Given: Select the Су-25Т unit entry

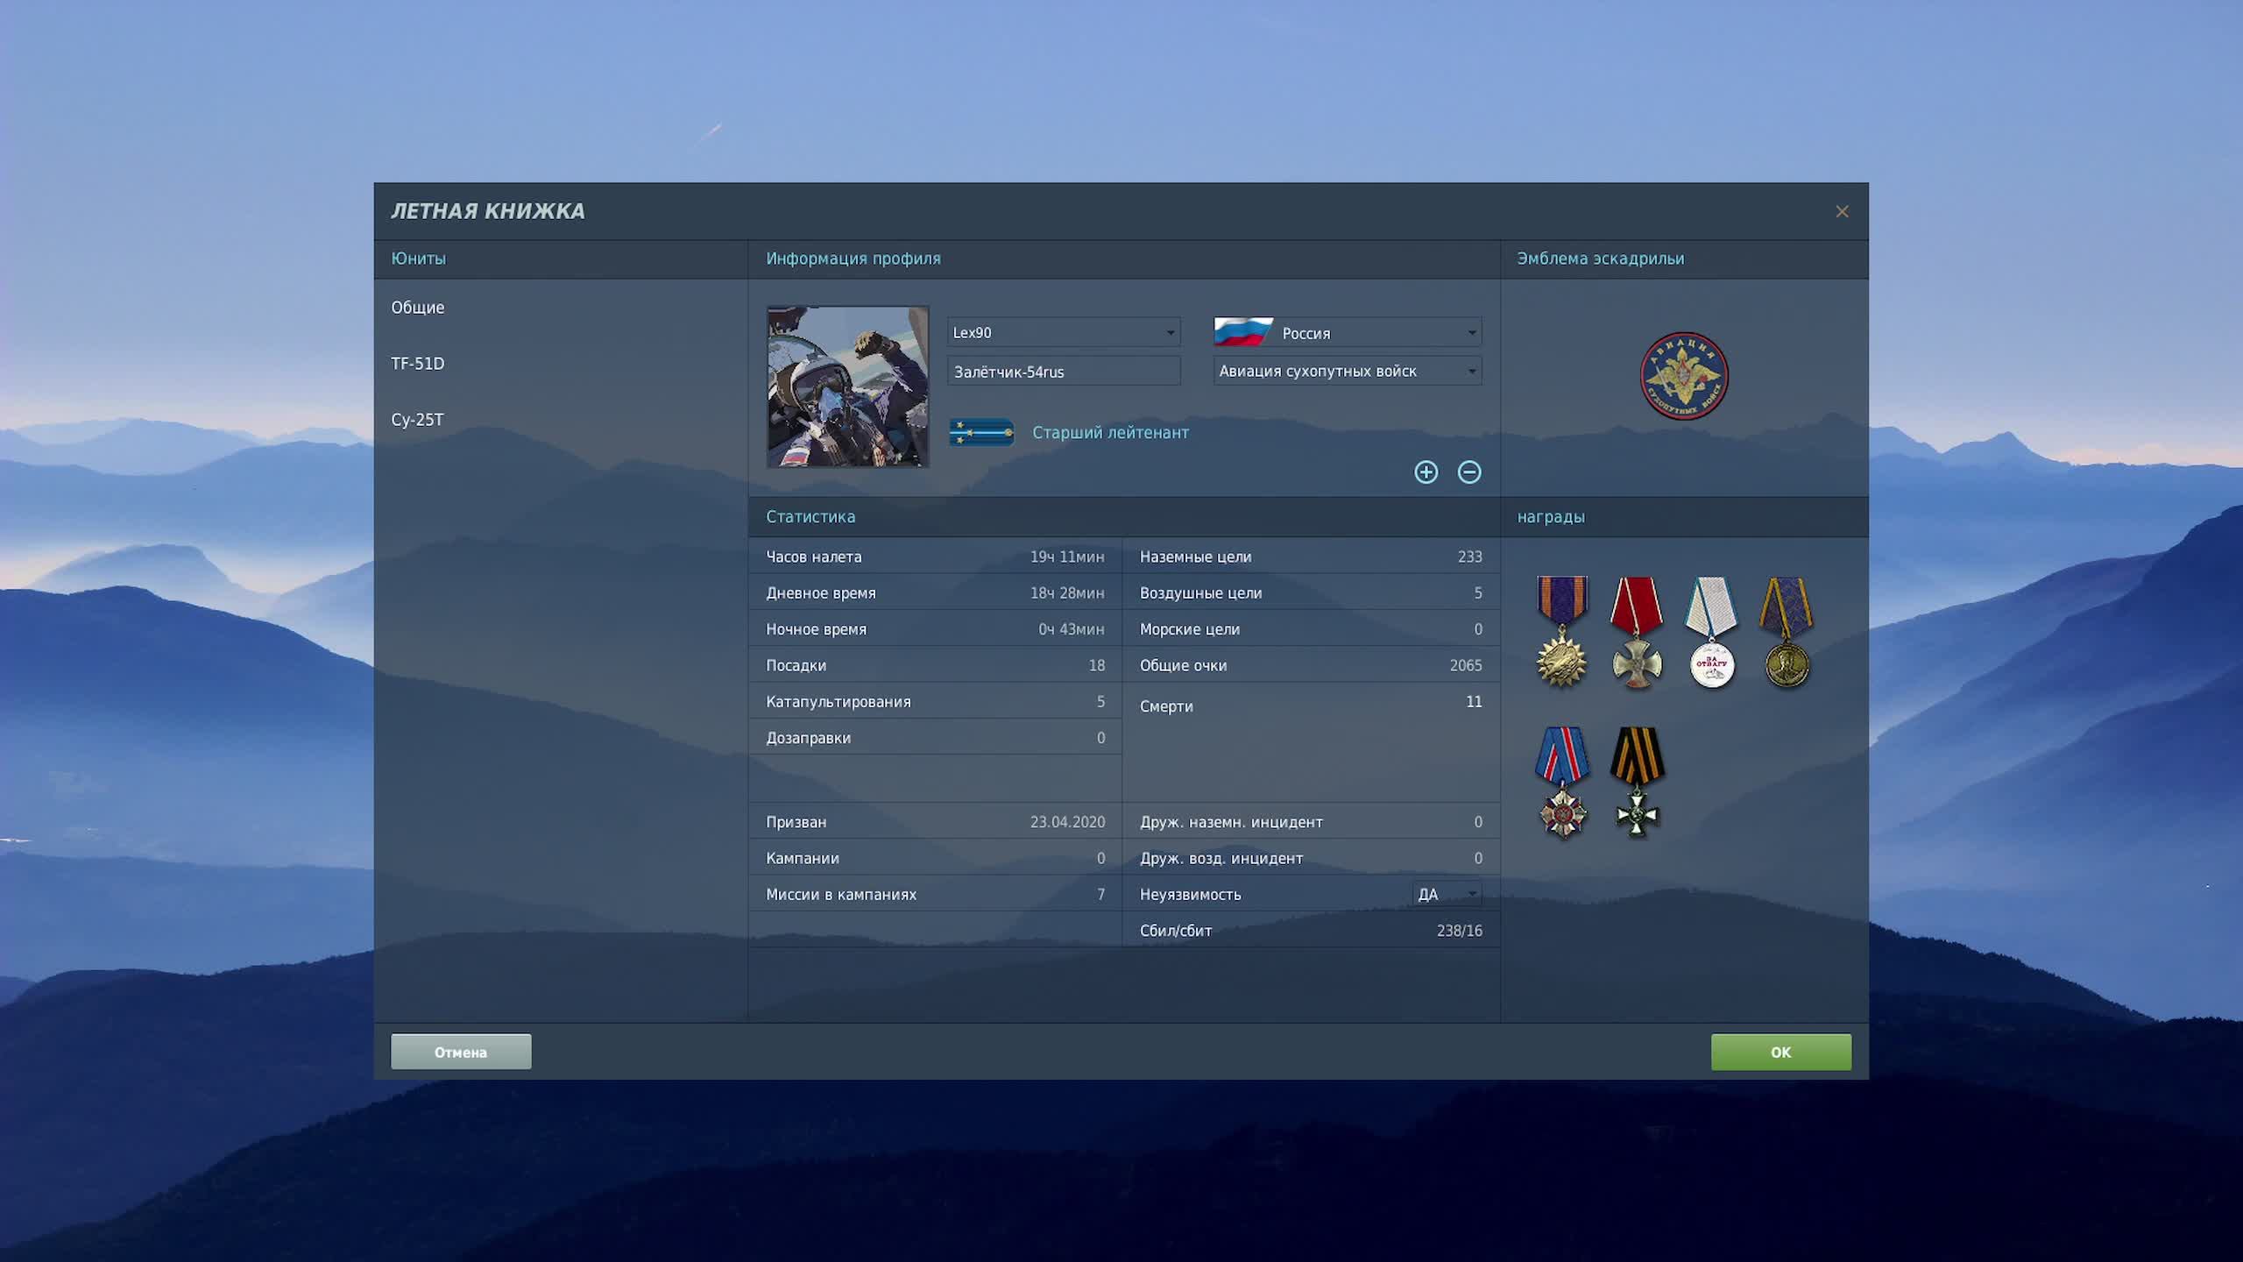Looking at the screenshot, I should [x=418, y=420].
